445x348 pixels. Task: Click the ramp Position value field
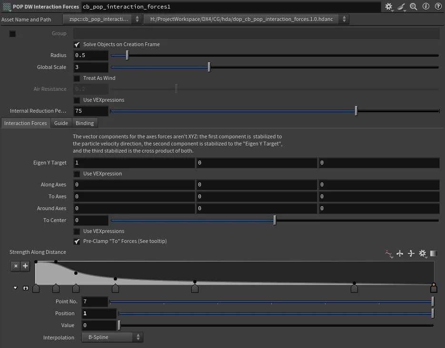pyautogui.click(x=99, y=313)
